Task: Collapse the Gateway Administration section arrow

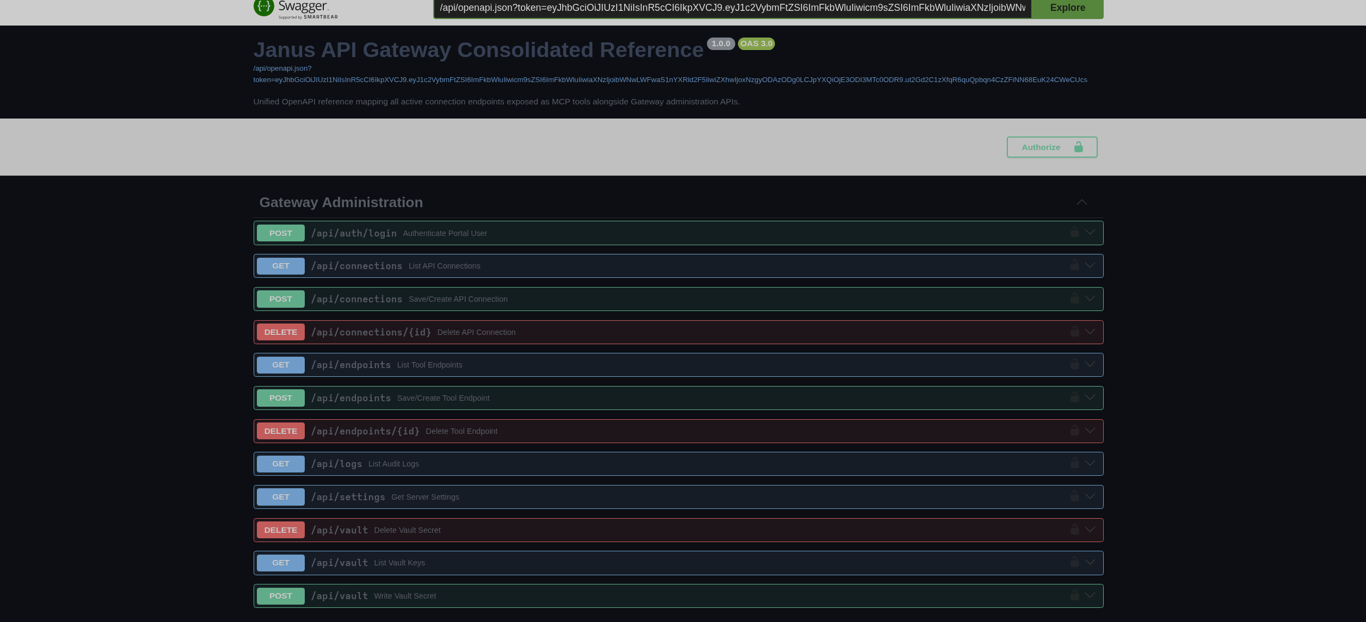Action: point(1081,202)
